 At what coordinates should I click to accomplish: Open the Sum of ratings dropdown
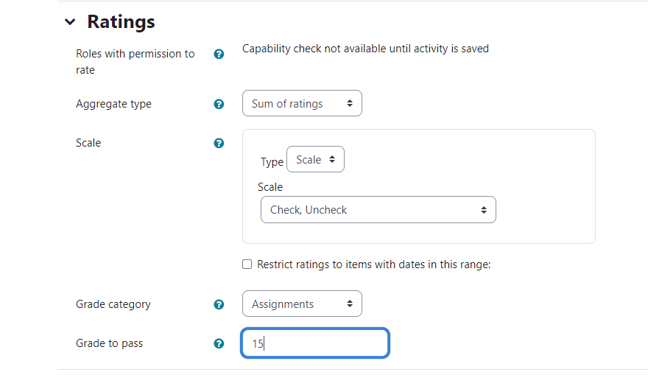[x=302, y=104]
